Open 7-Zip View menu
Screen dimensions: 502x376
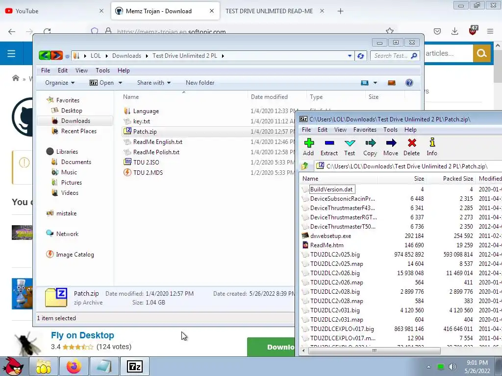(340, 129)
